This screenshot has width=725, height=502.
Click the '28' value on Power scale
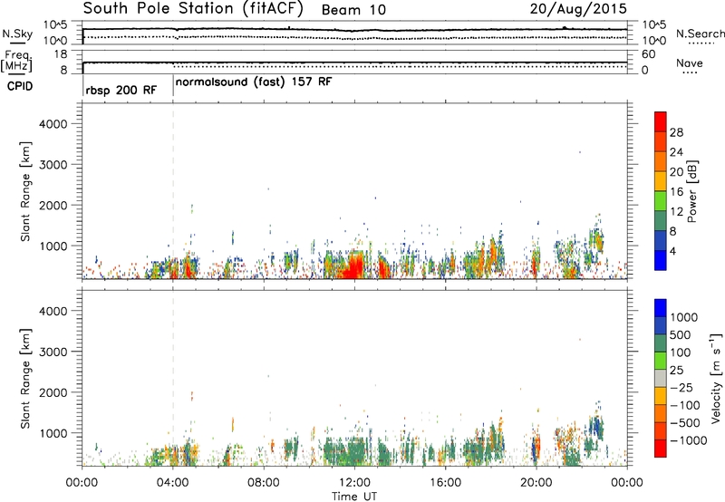click(676, 132)
